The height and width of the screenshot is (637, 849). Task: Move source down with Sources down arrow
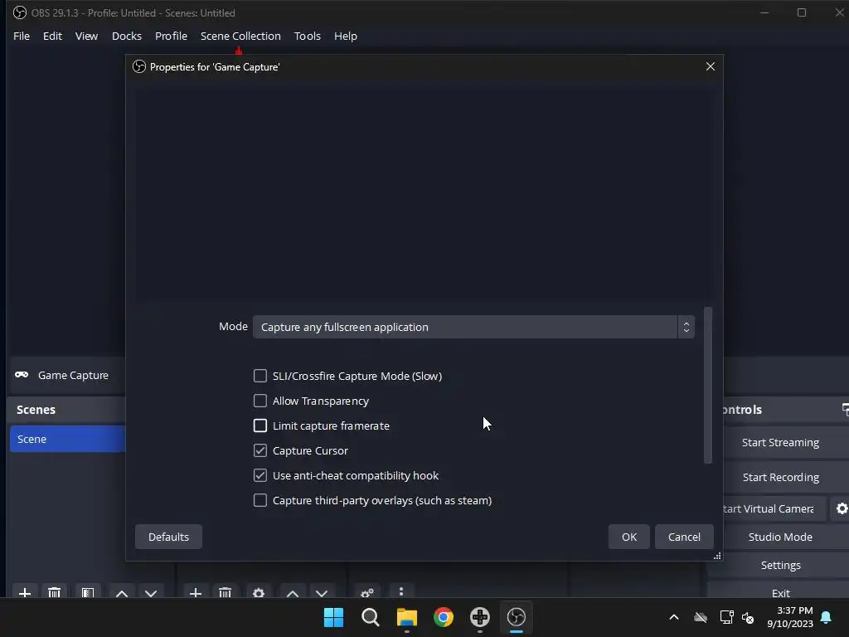point(322,592)
